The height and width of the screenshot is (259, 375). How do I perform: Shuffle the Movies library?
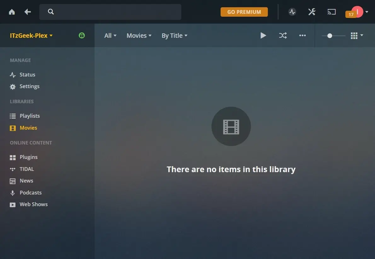click(283, 36)
